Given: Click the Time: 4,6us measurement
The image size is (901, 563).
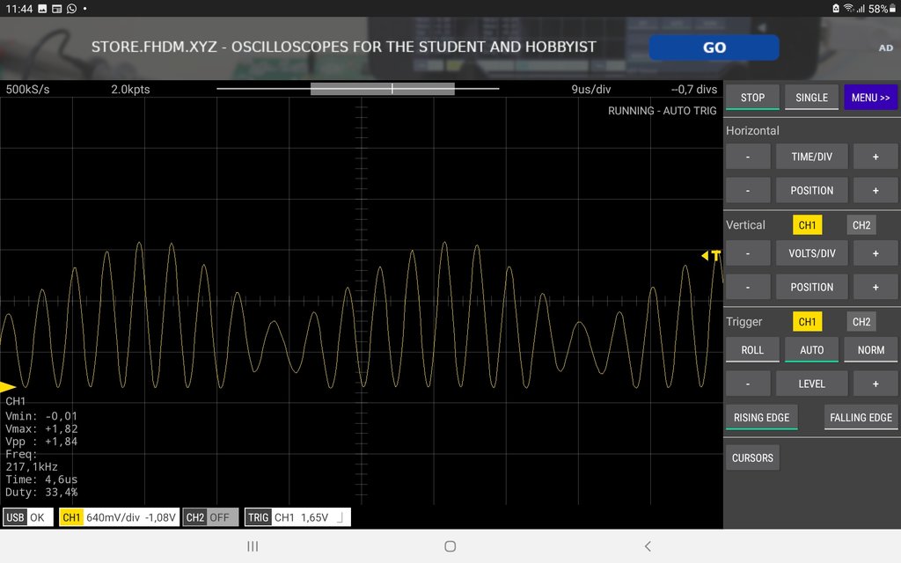Looking at the screenshot, I should tap(41, 479).
